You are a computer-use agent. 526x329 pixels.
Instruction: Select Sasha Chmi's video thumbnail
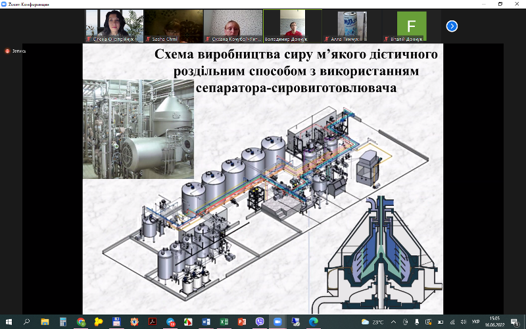point(174,26)
